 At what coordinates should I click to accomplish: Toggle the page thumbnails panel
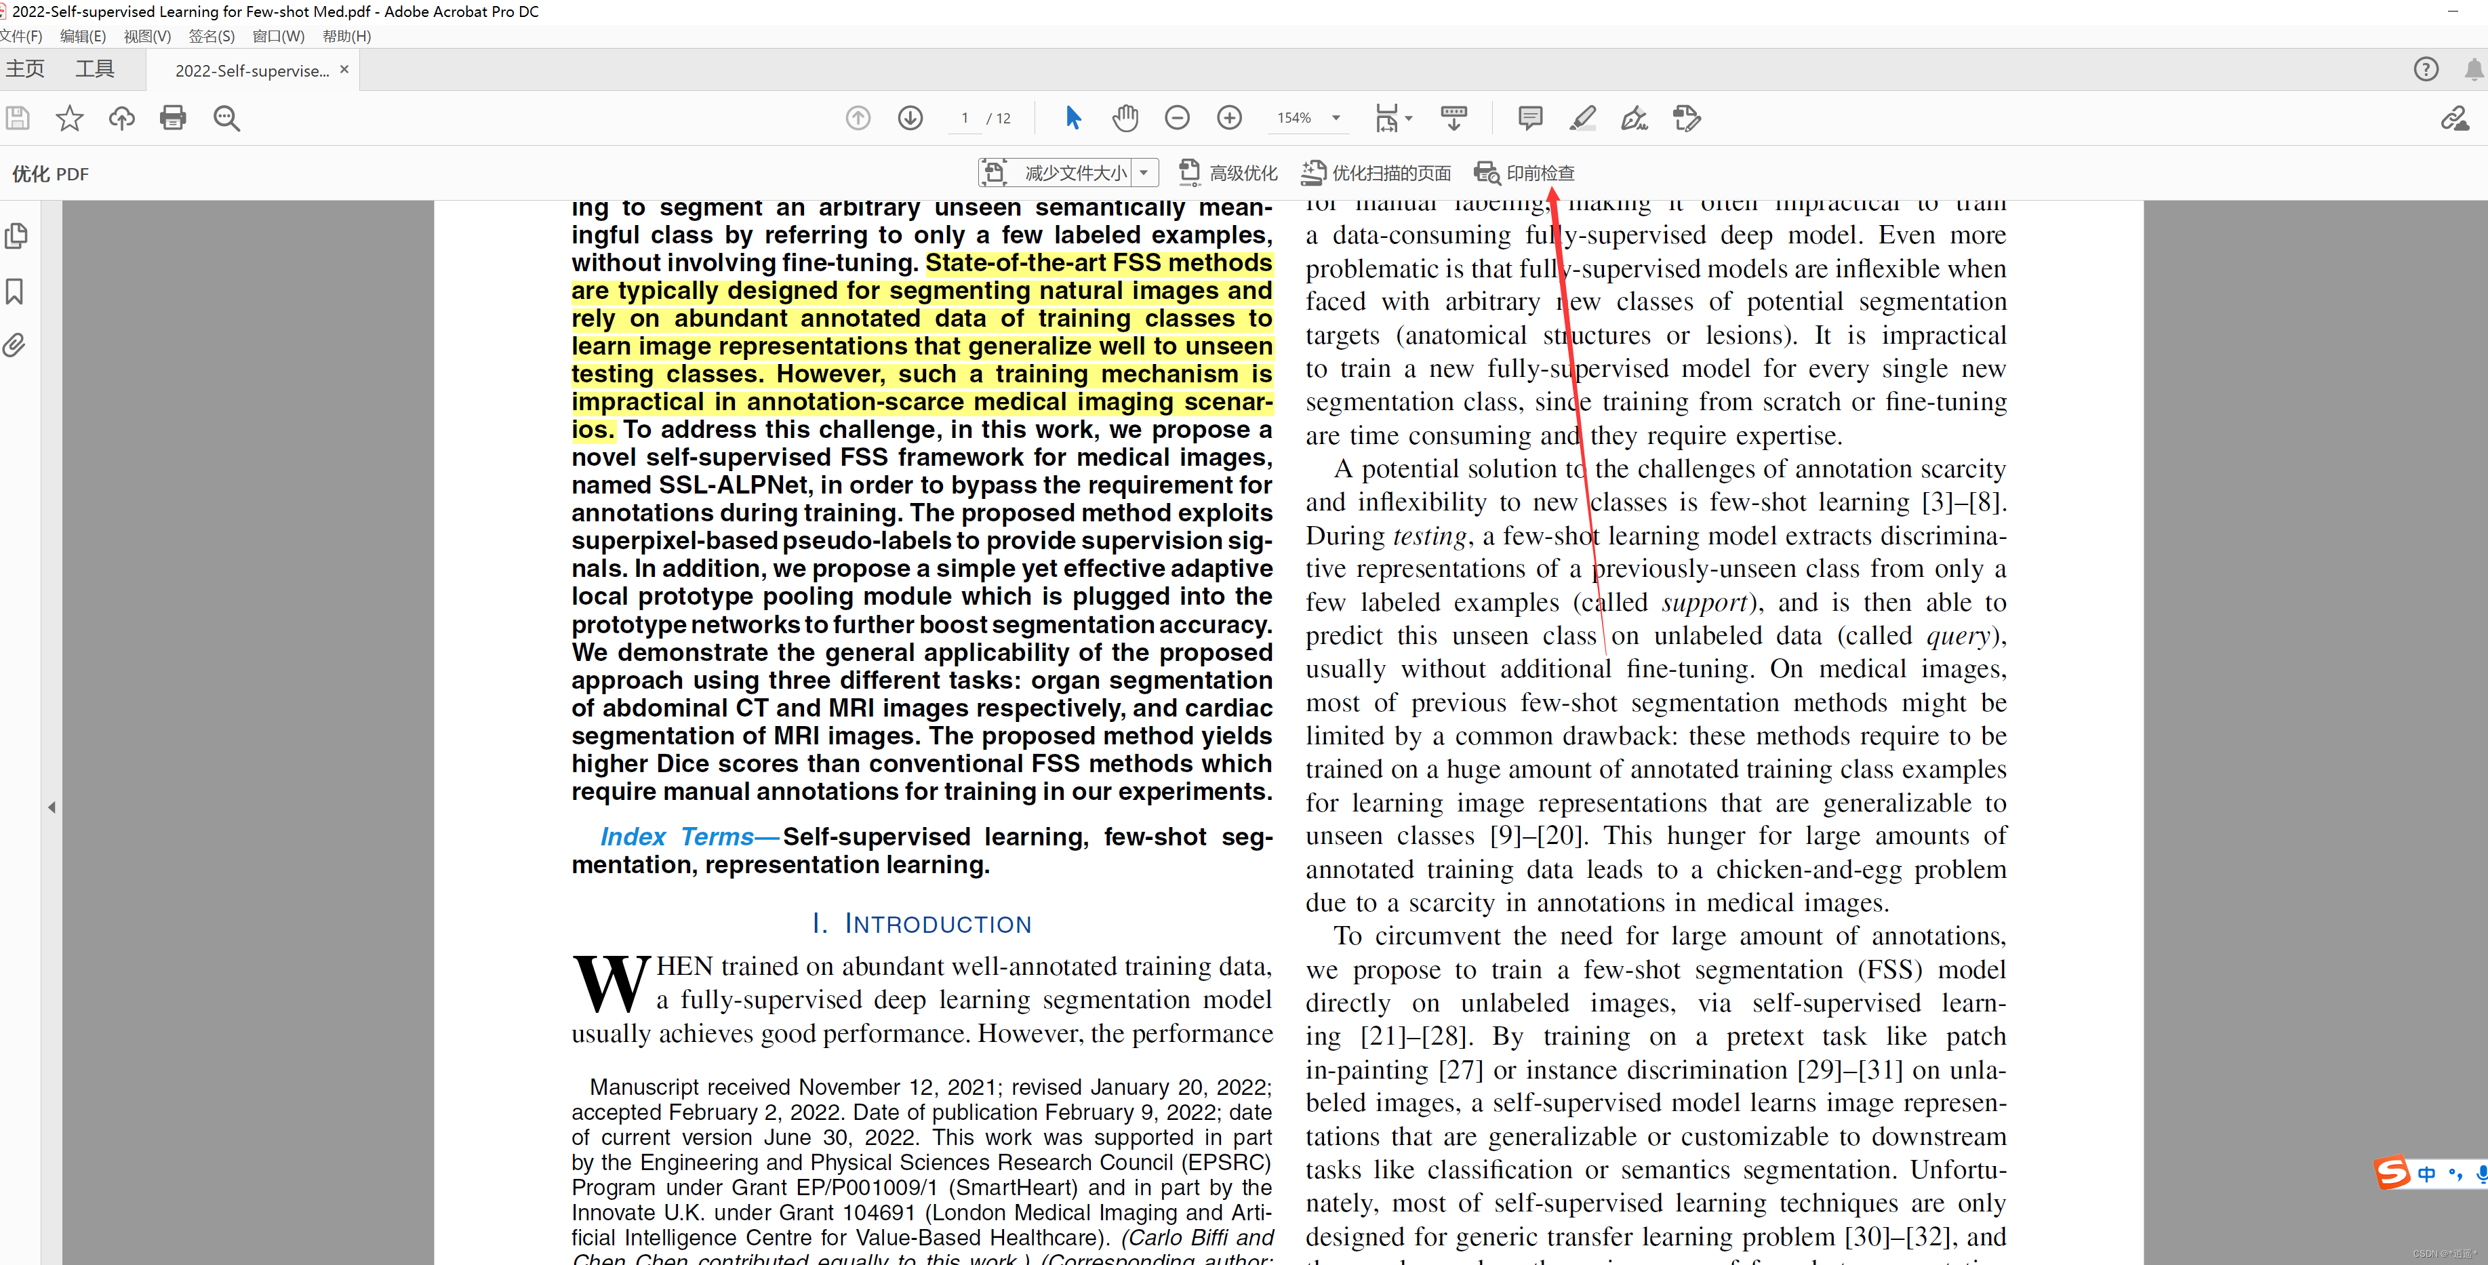(16, 236)
